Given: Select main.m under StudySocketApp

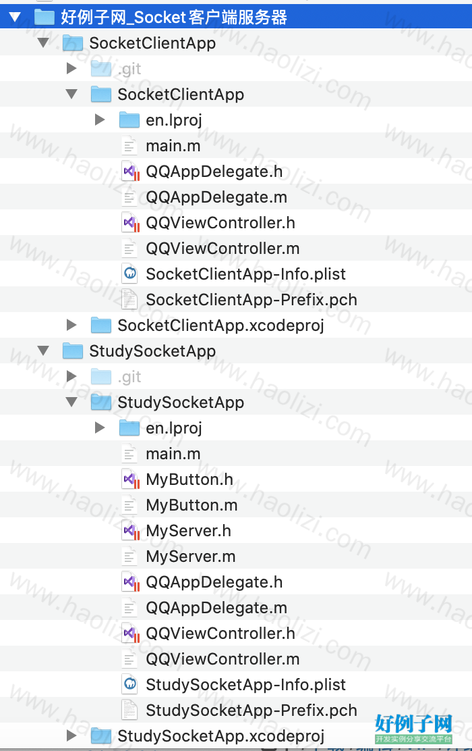Looking at the screenshot, I should pos(173,454).
